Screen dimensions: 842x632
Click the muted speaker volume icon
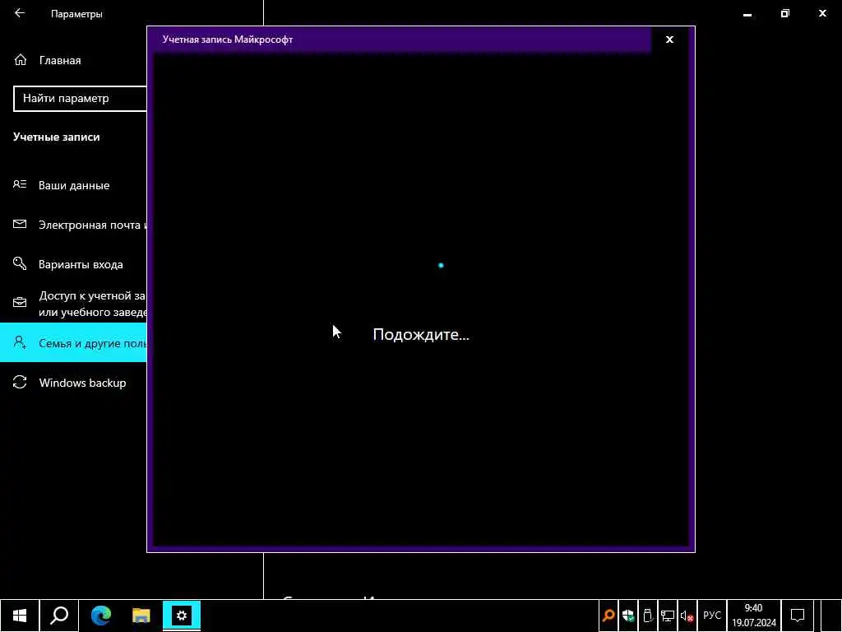687,616
